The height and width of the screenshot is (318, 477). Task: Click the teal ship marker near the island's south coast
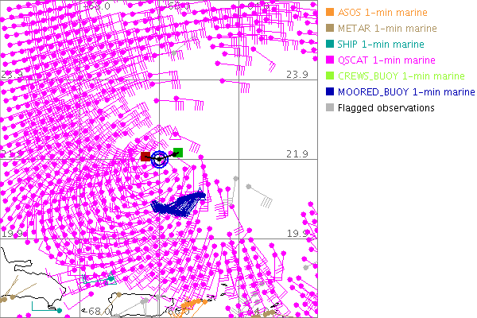59,310
